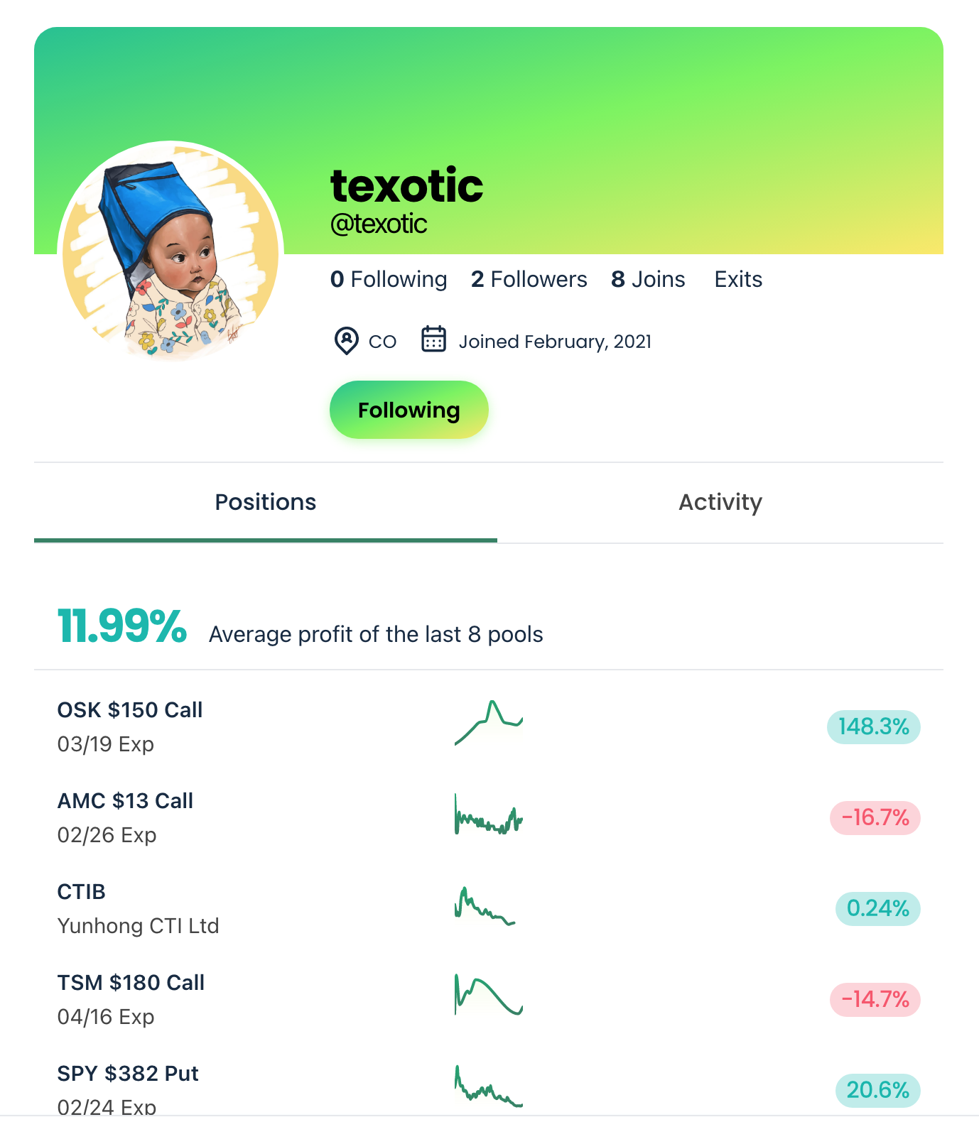The width and height of the screenshot is (979, 1122).
Task: Click the joined-date calendar icon
Action: (x=433, y=339)
